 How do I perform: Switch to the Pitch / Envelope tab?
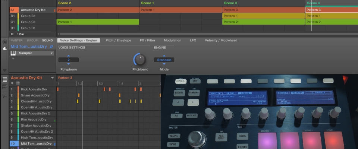pos(118,40)
